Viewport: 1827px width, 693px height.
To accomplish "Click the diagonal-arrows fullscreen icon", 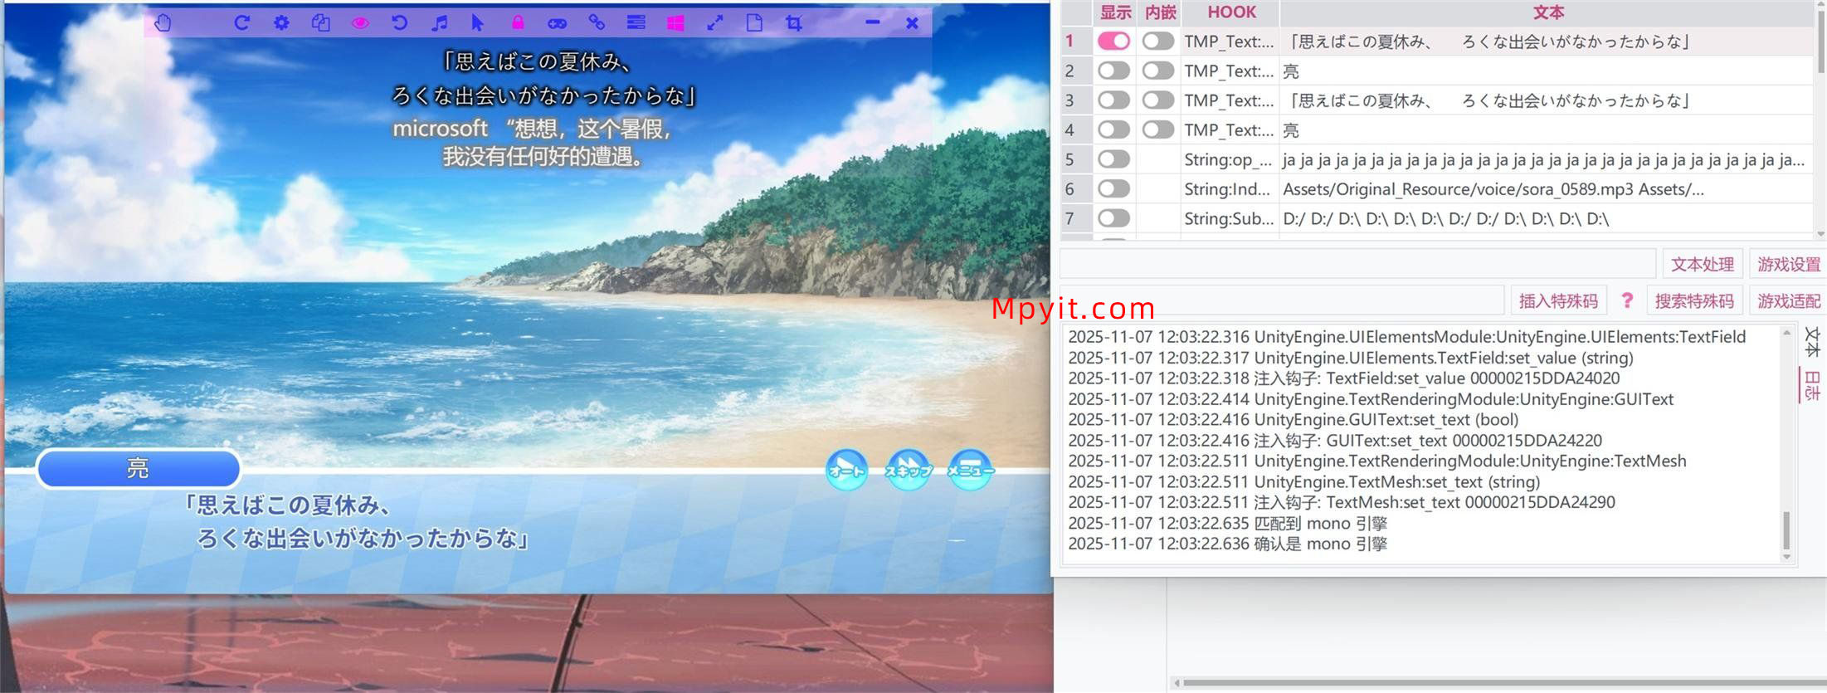I will (715, 23).
